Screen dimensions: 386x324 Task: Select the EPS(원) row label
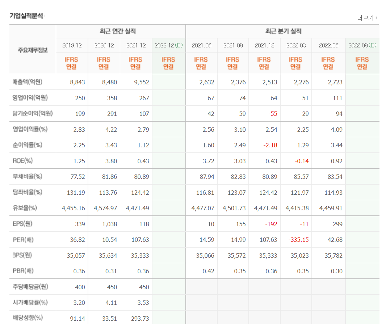tap(22, 224)
